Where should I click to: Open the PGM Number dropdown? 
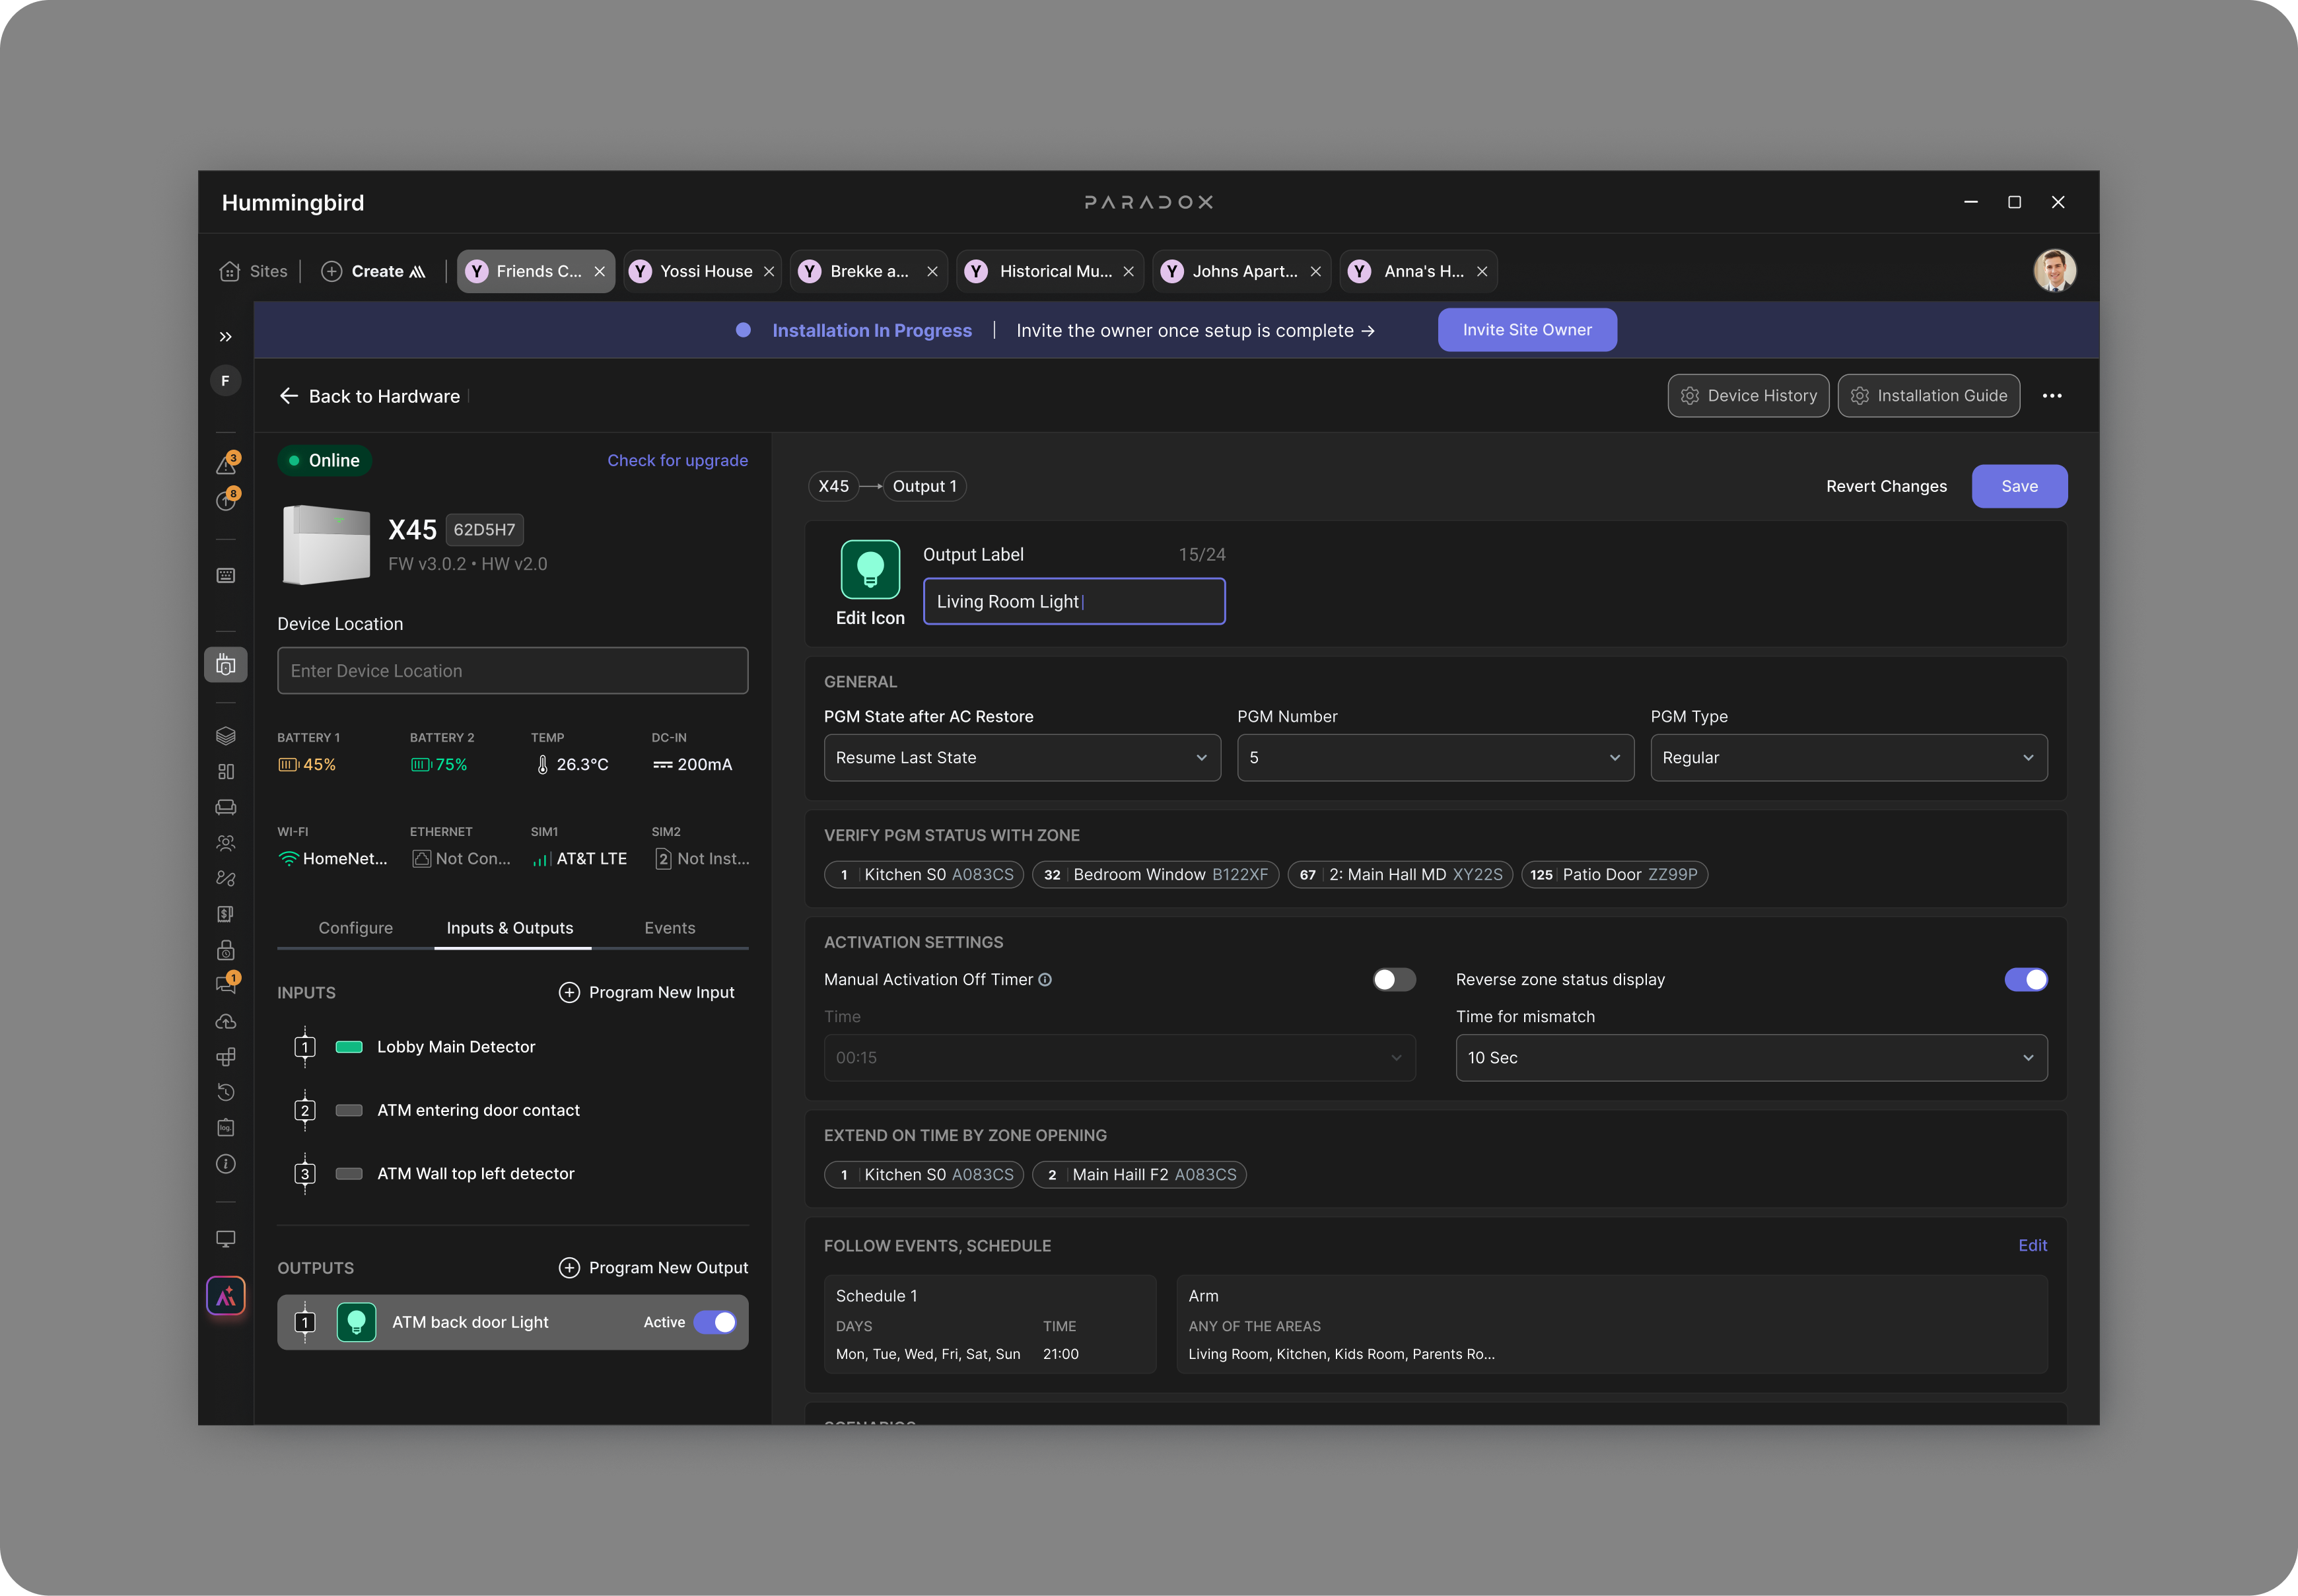click(1435, 758)
